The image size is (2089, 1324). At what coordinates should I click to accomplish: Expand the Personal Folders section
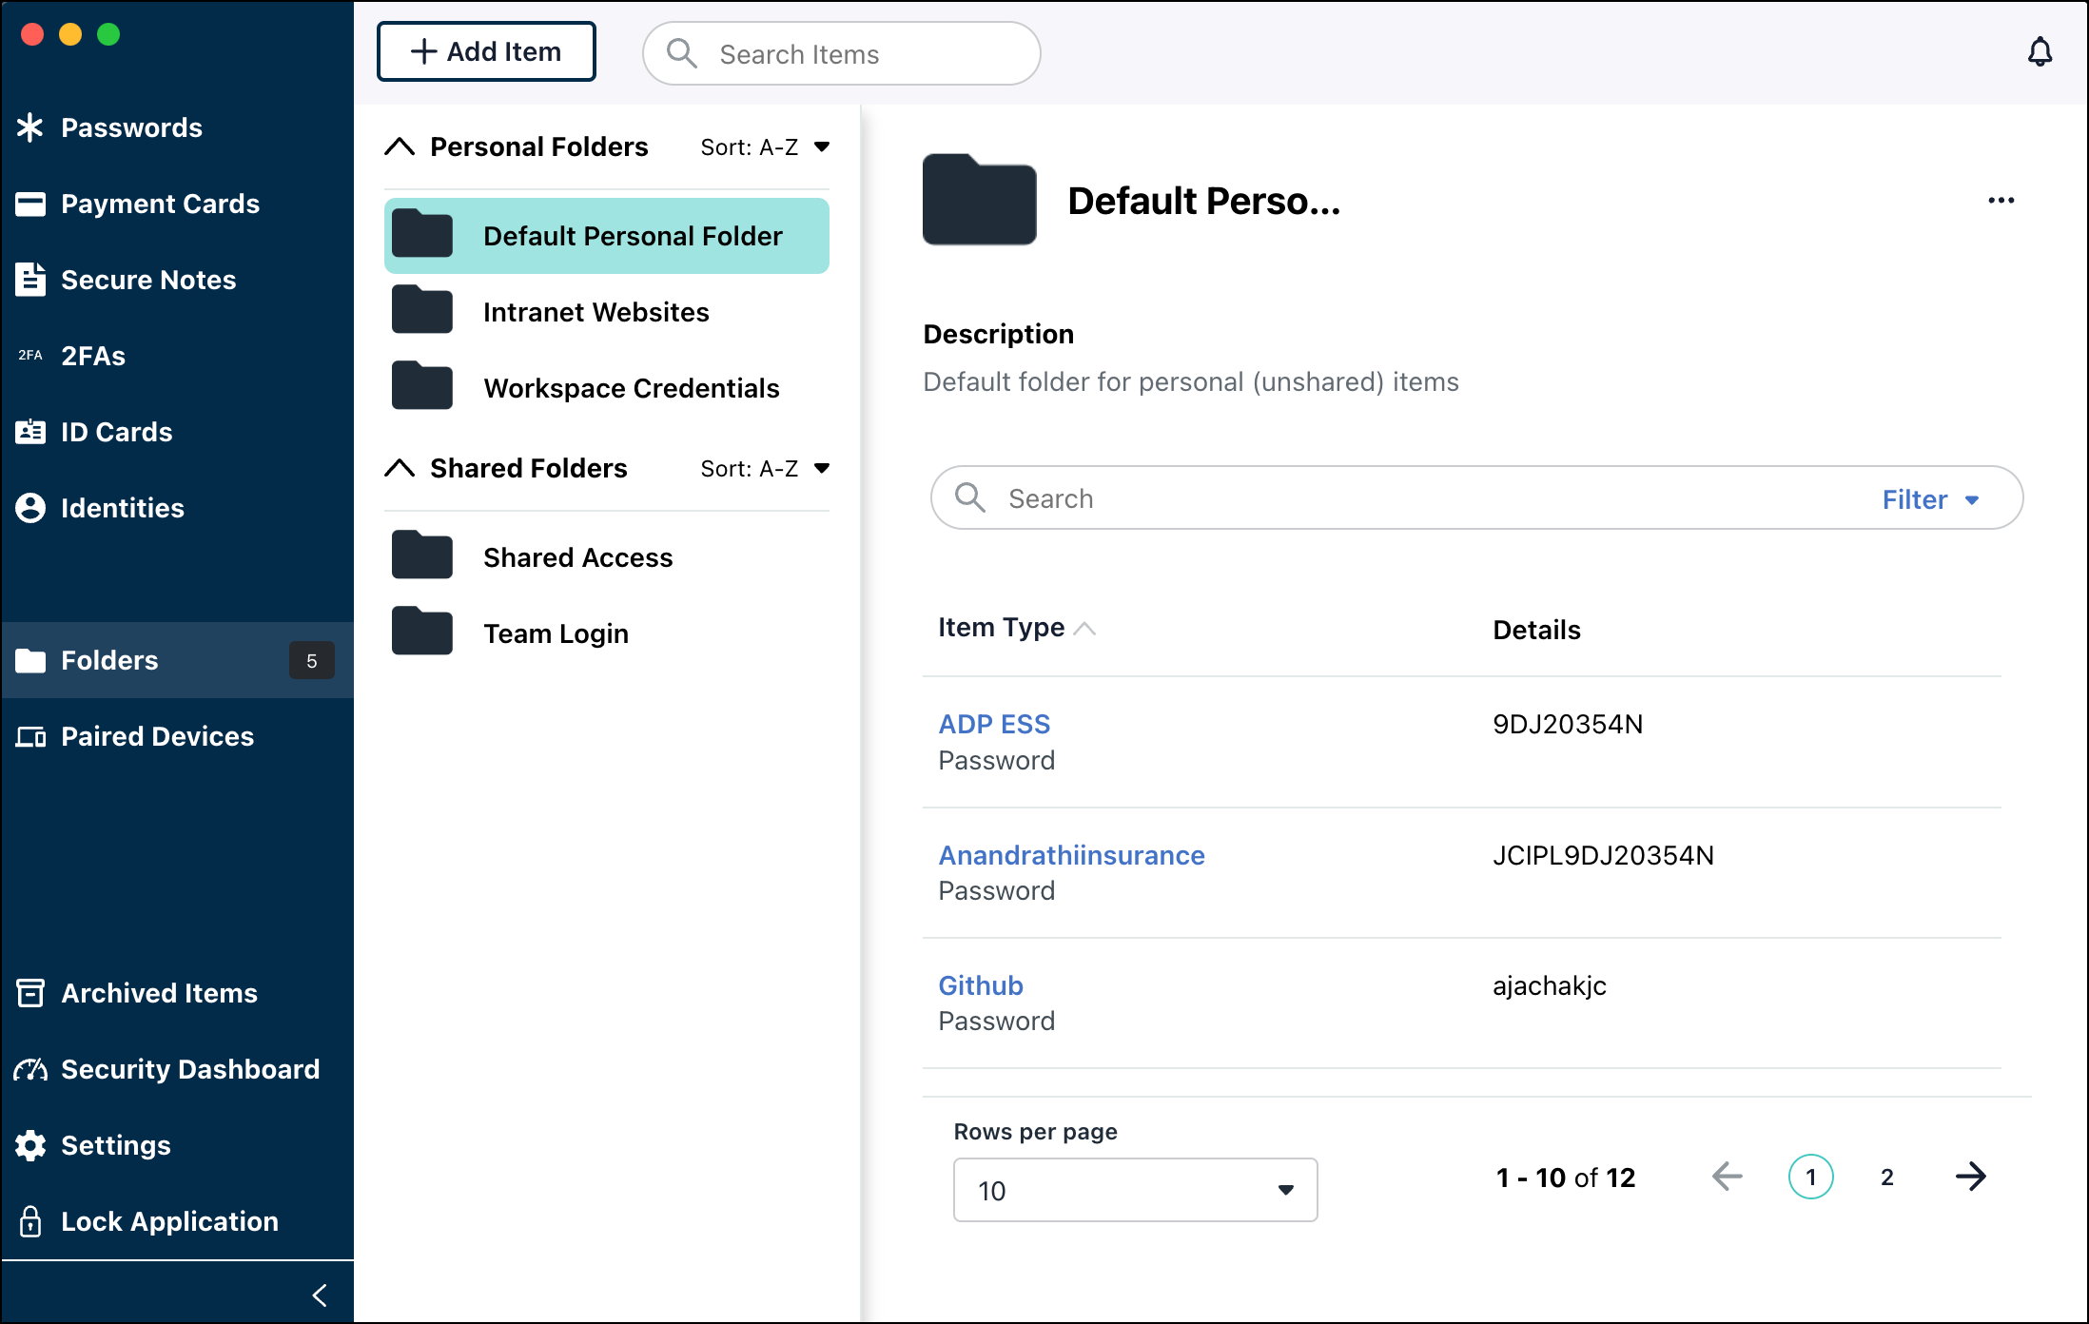[402, 145]
